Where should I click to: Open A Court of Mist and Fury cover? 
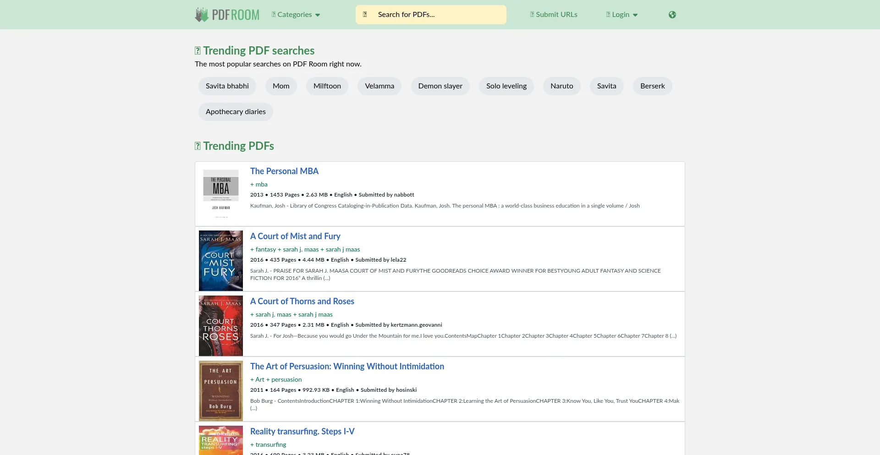click(x=221, y=260)
